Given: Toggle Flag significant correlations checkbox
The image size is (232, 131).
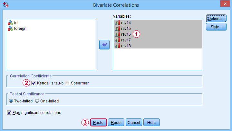Looking at the screenshot, I should tap(9, 113).
